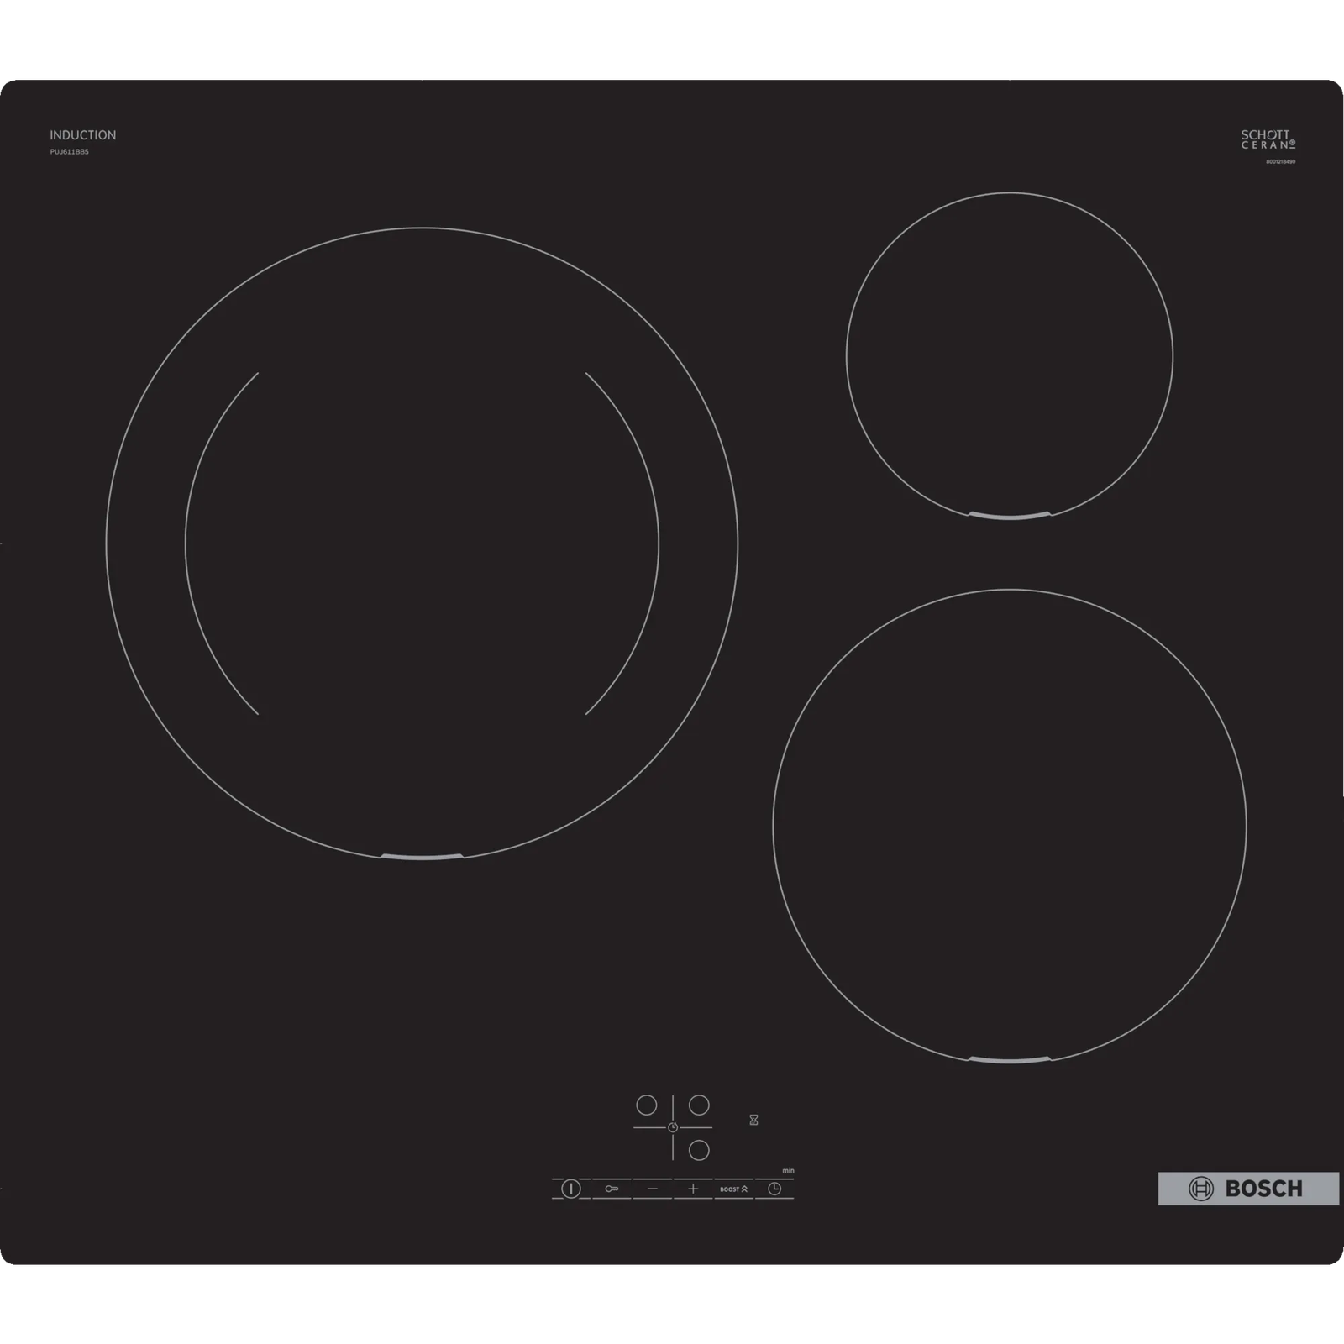The width and height of the screenshot is (1344, 1344).
Task: Tap the small clock icon between zone selectors
Action: click(x=673, y=1127)
